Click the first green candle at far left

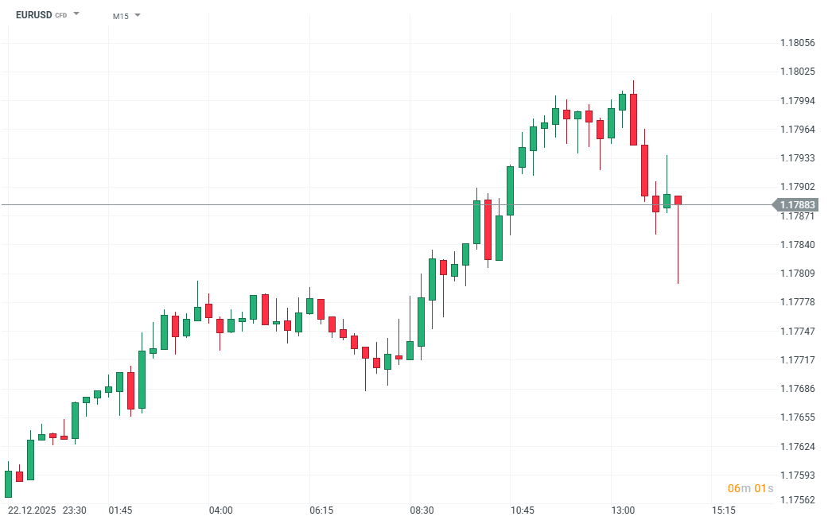coord(8,483)
